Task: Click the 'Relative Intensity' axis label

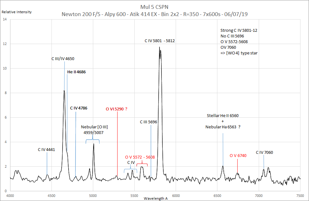Action: tap(16, 12)
